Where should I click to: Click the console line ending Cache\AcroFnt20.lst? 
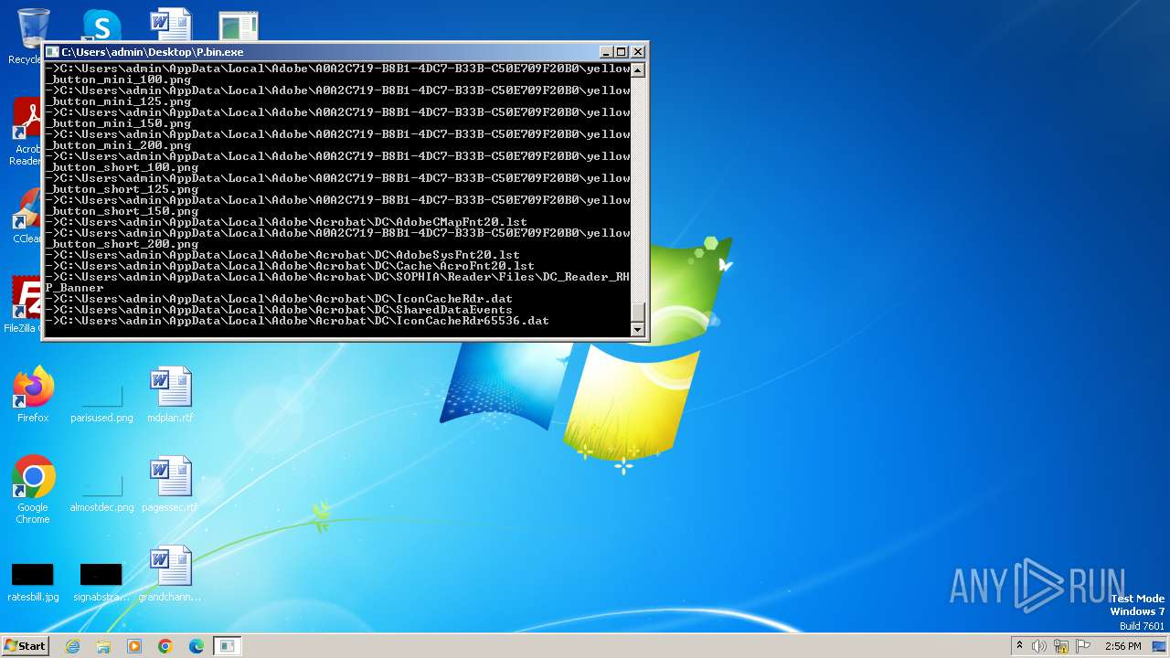click(x=290, y=266)
